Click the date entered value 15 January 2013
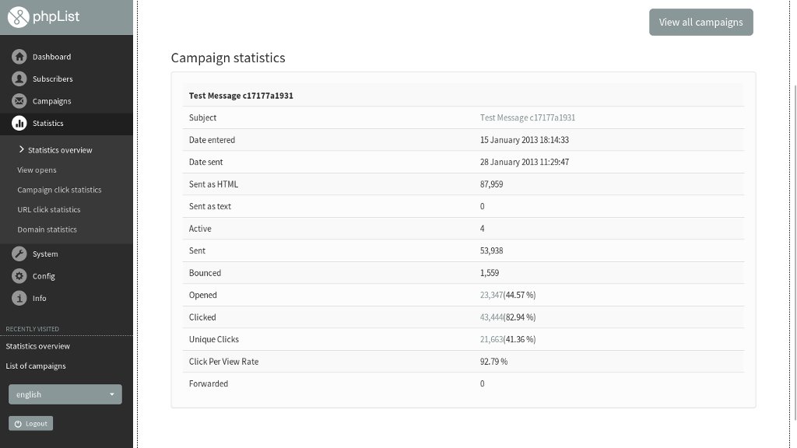 pos(524,140)
